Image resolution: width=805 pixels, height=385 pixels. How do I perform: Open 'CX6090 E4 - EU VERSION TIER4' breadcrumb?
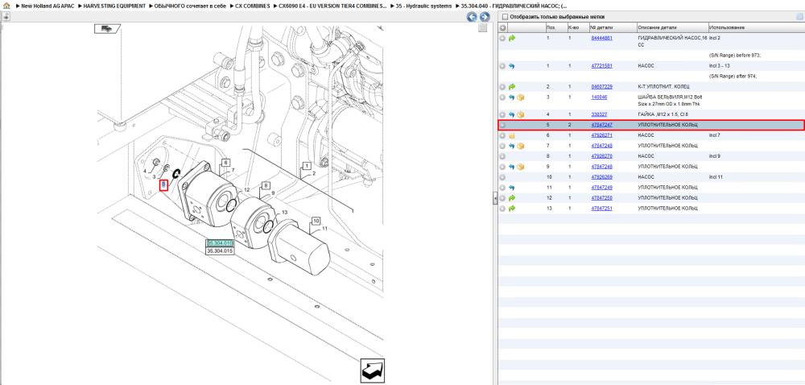[332, 6]
